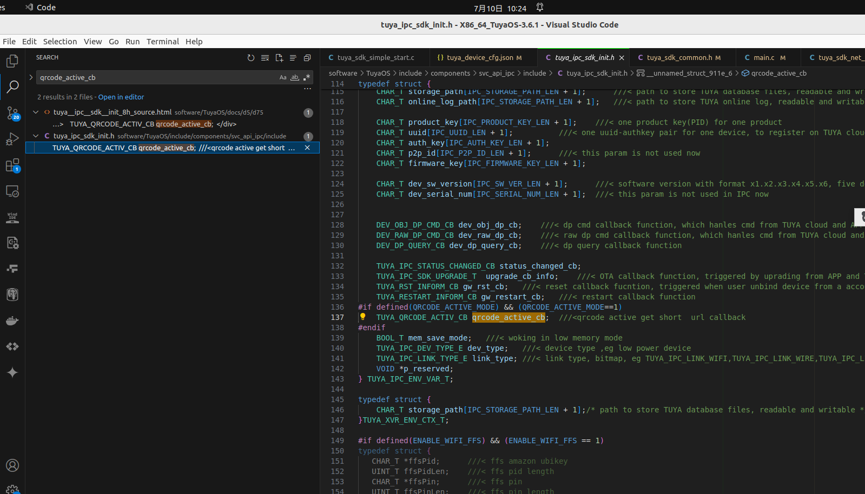Click TuyaOS breadcrumb segment

coord(378,74)
